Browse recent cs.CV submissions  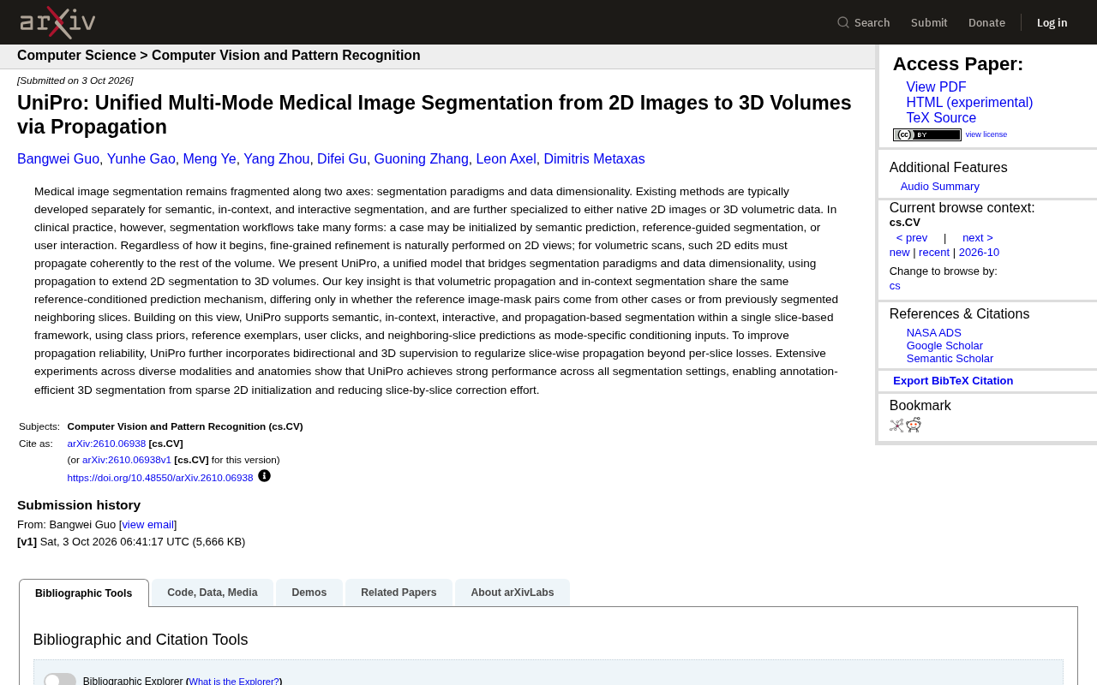pos(934,253)
